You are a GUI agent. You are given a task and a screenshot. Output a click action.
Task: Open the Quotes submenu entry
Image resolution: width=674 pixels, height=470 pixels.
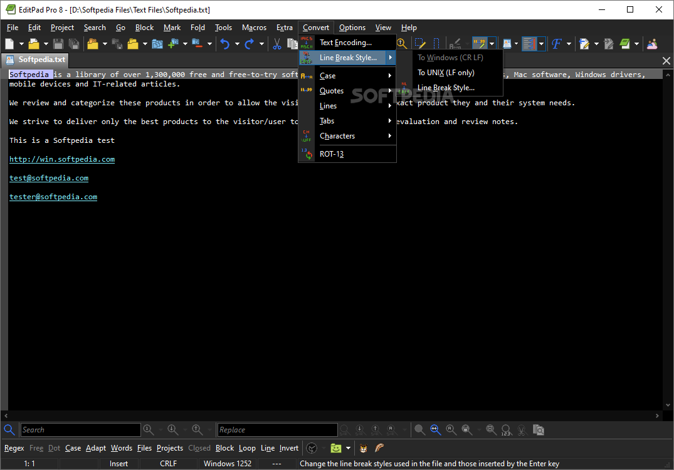click(347, 91)
